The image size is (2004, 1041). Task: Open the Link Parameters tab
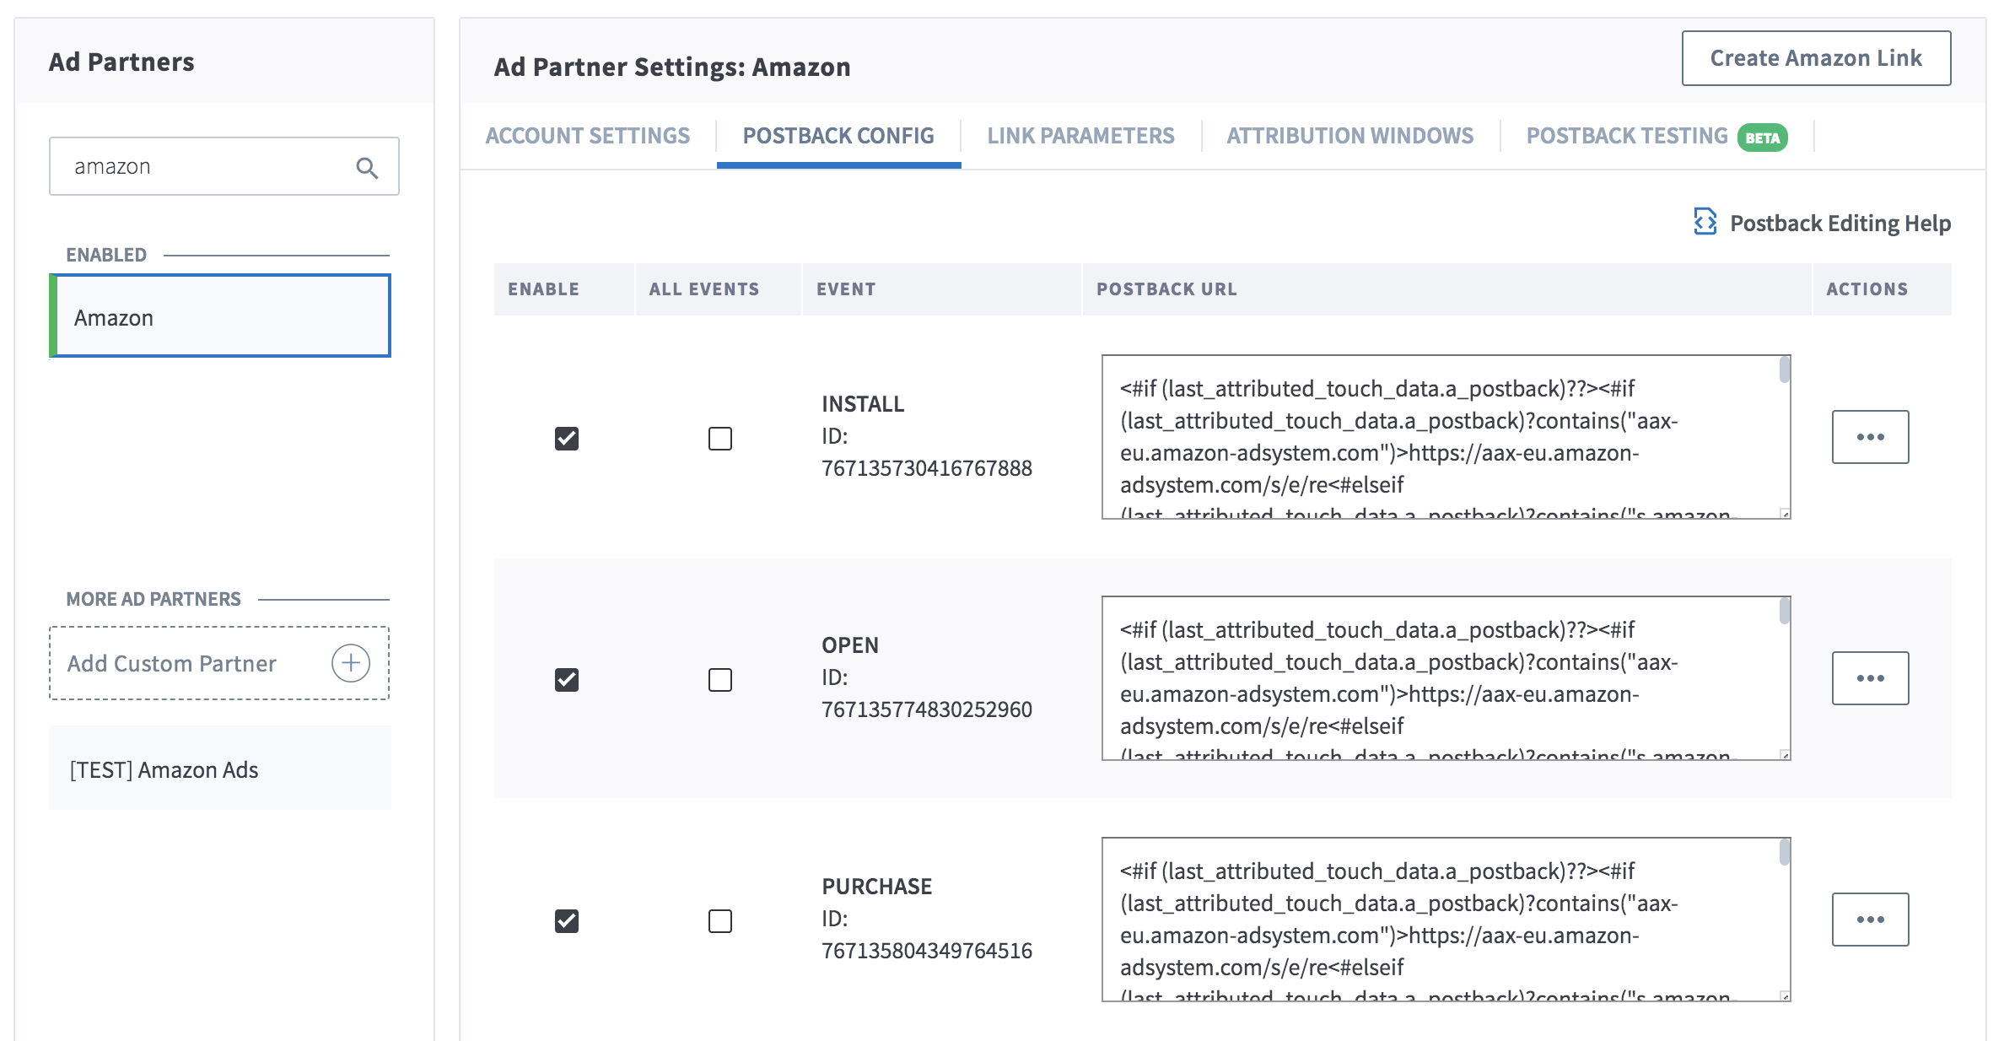point(1080,136)
